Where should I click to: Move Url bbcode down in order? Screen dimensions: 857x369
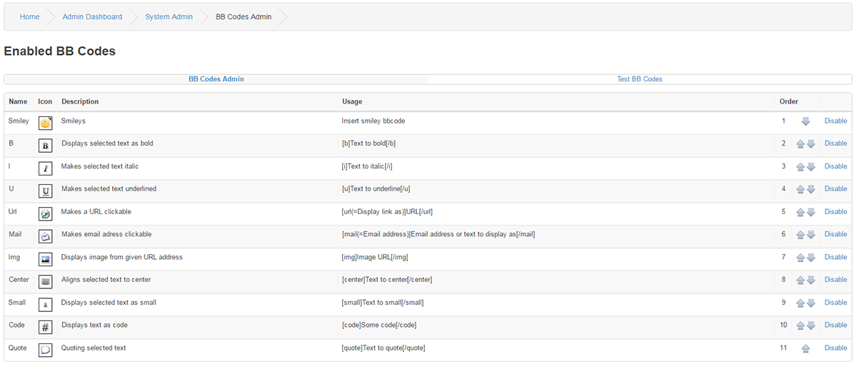tap(811, 213)
